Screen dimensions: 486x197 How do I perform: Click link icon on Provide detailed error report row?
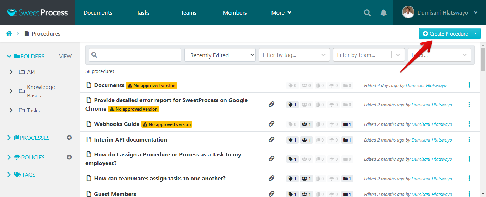pyautogui.click(x=271, y=104)
